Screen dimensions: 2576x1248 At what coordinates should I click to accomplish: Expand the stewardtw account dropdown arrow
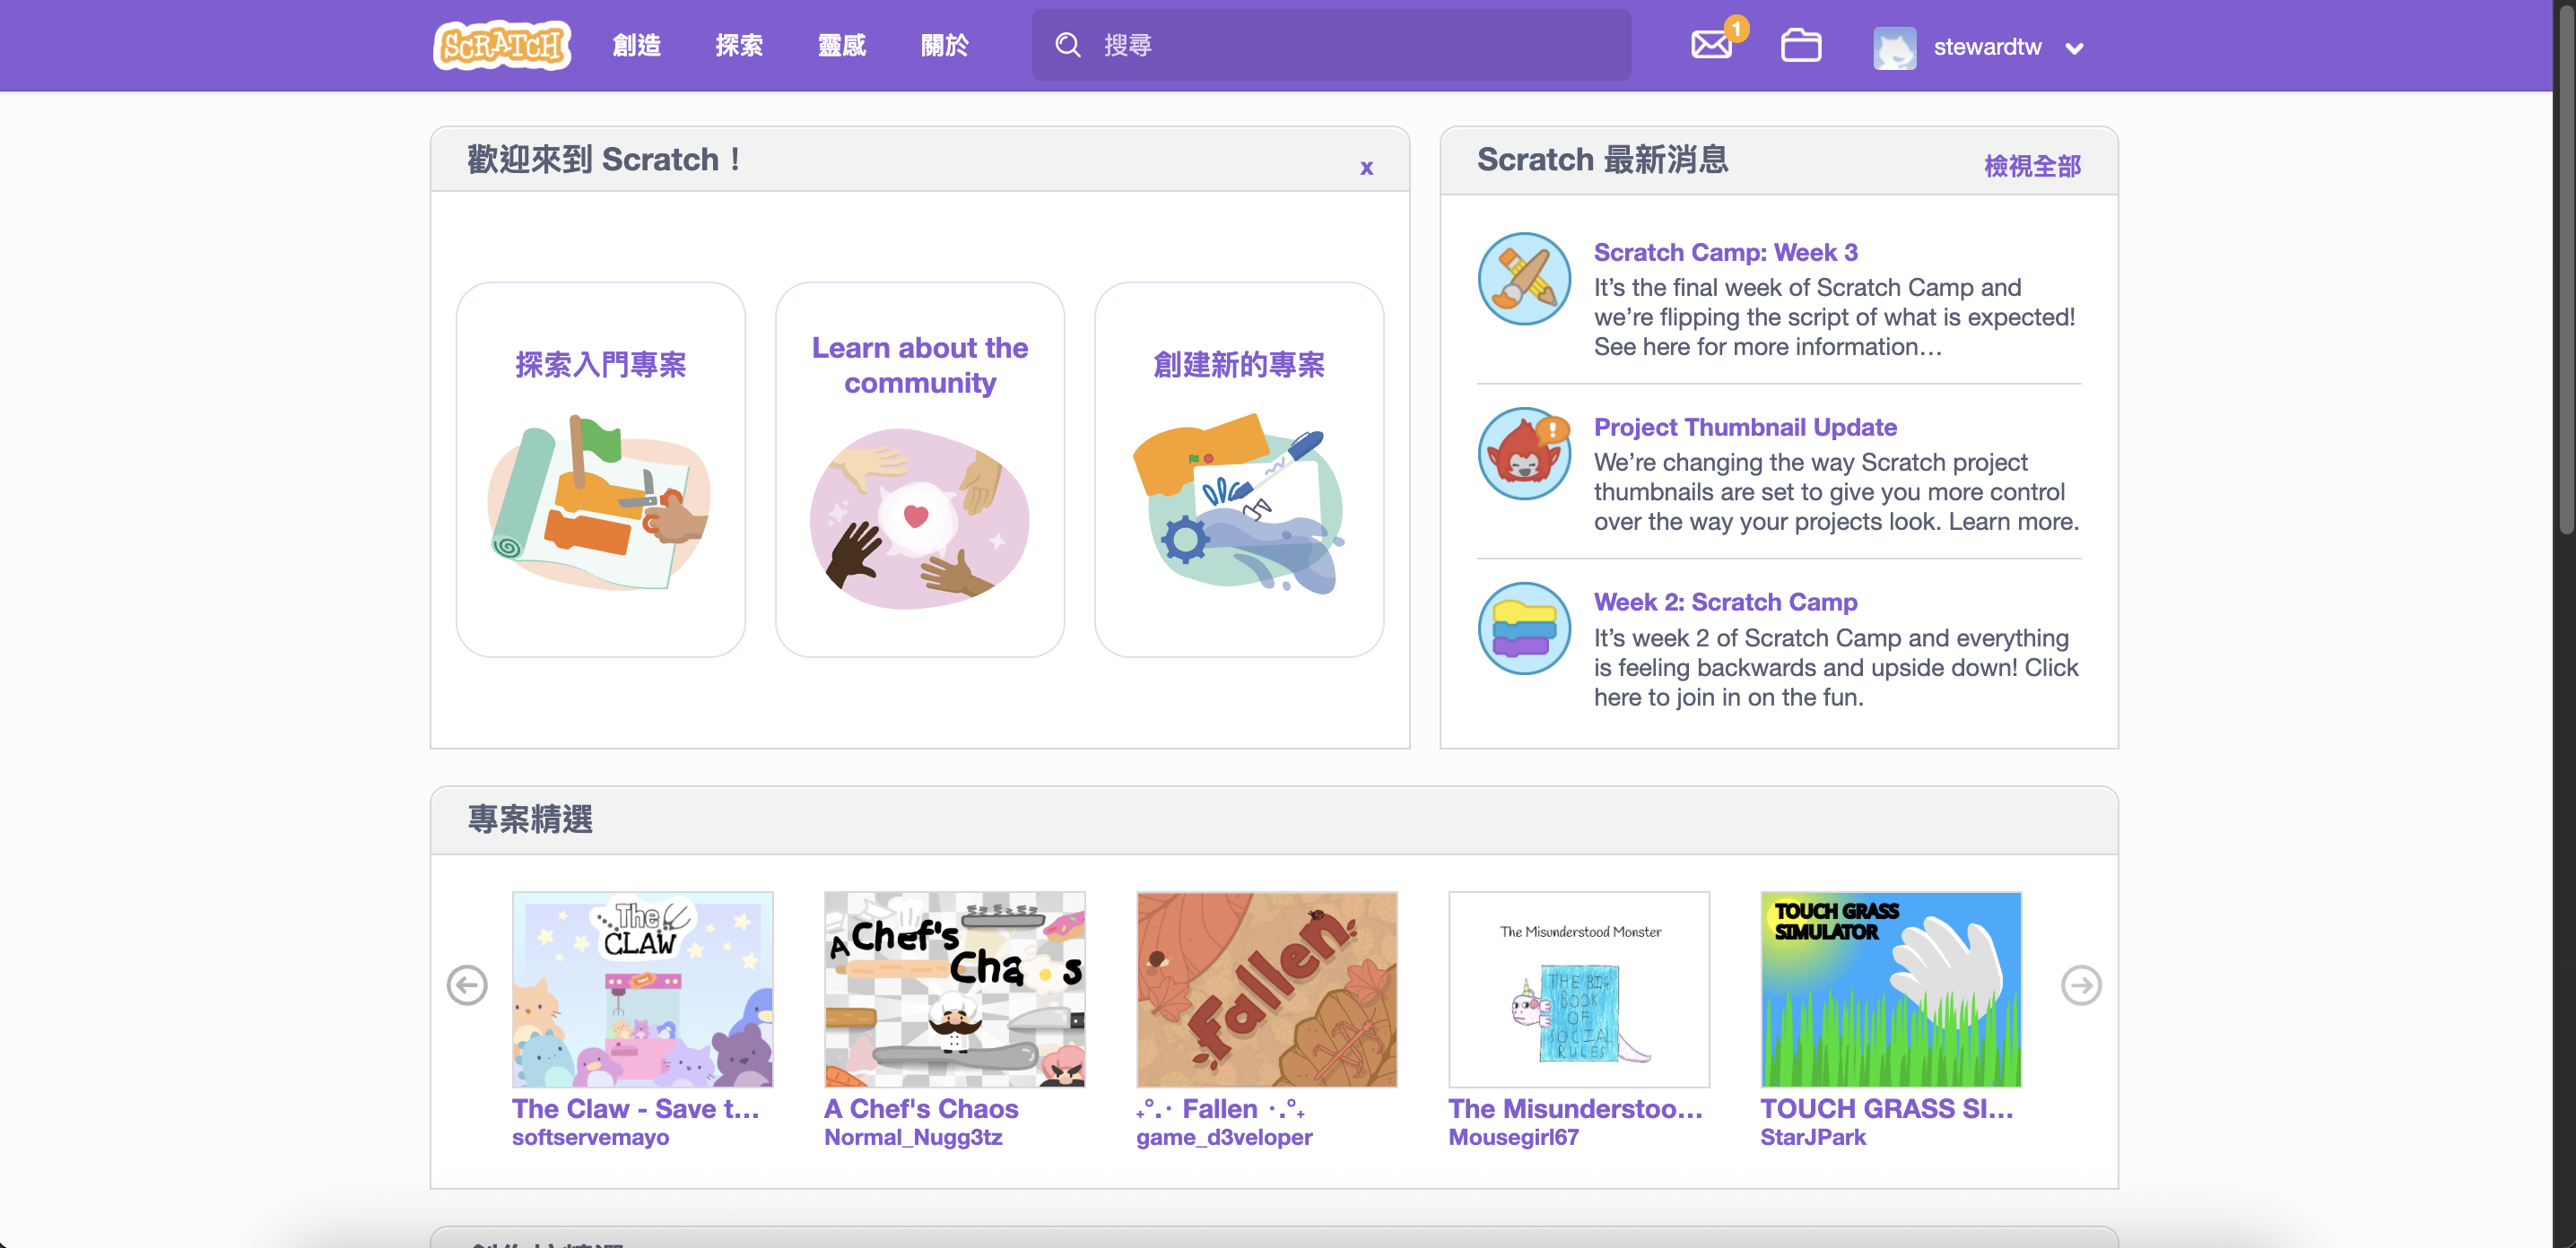(2074, 48)
